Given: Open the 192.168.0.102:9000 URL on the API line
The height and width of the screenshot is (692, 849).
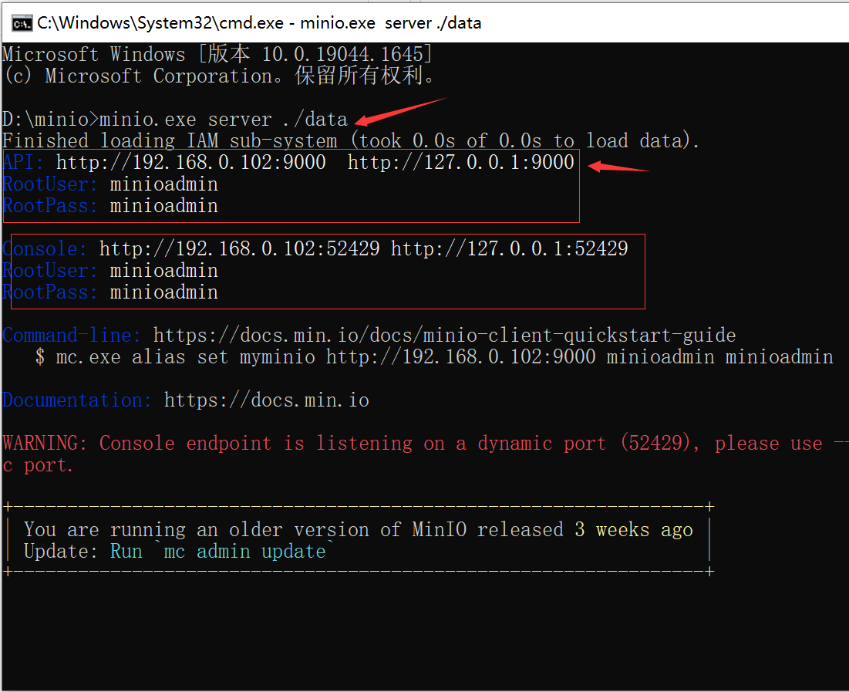Looking at the screenshot, I should [190, 163].
